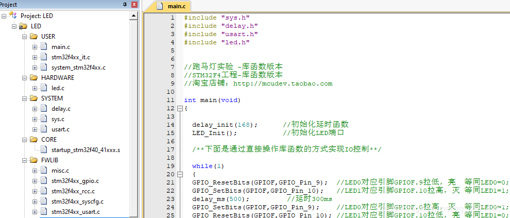The height and width of the screenshot is (218, 510).
Task: Click the document icon on main.c tab
Action: 159,6
